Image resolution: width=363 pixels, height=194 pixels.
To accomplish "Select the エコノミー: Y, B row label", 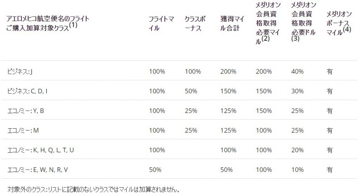I will click(26, 111).
